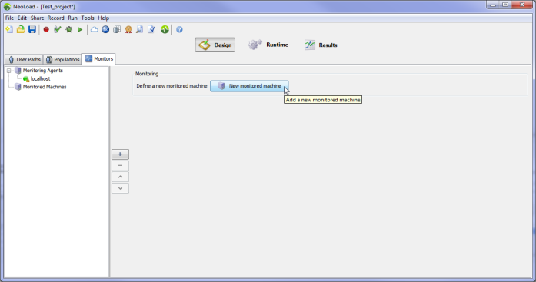Click the blue fx variables icon
Image resolution: width=536 pixels, height=282 pixels.
pyautogui.click(x=105, y=30)
